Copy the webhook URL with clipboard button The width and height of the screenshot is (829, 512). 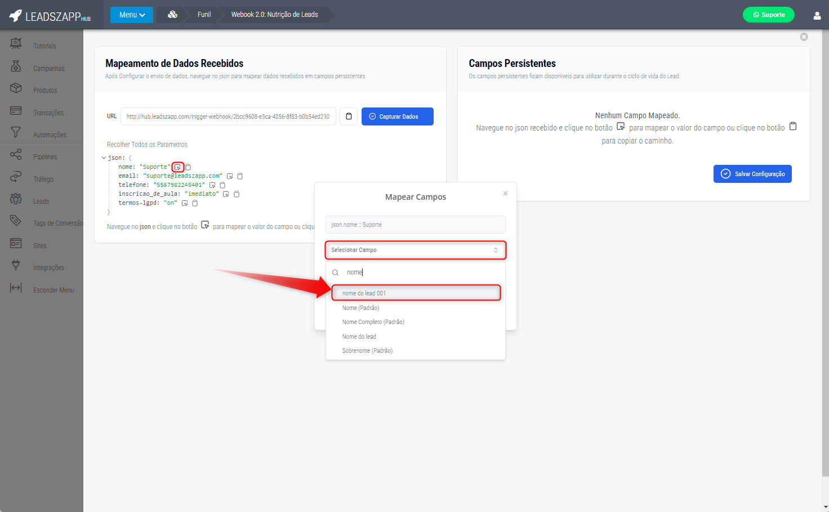tap(349, 116)
